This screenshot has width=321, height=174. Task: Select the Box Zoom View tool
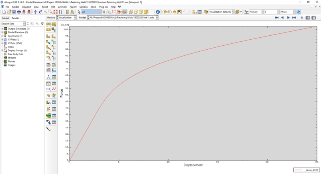click(x=51, y=12)
